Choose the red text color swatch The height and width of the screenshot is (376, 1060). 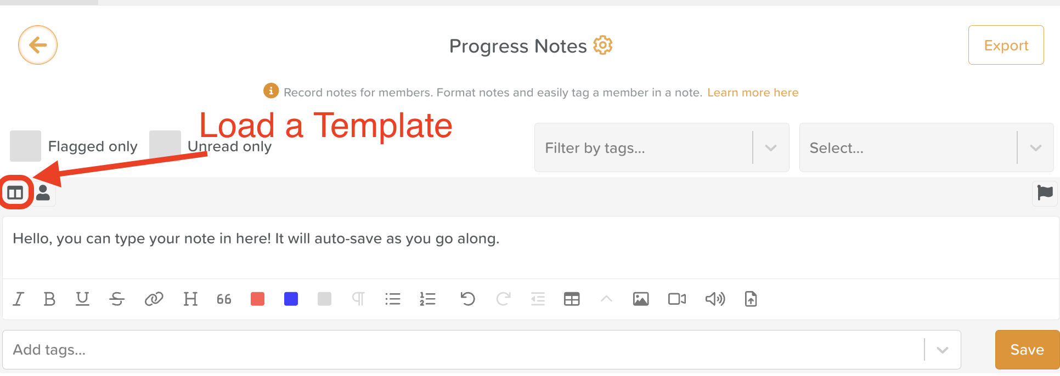click(257, 299)
